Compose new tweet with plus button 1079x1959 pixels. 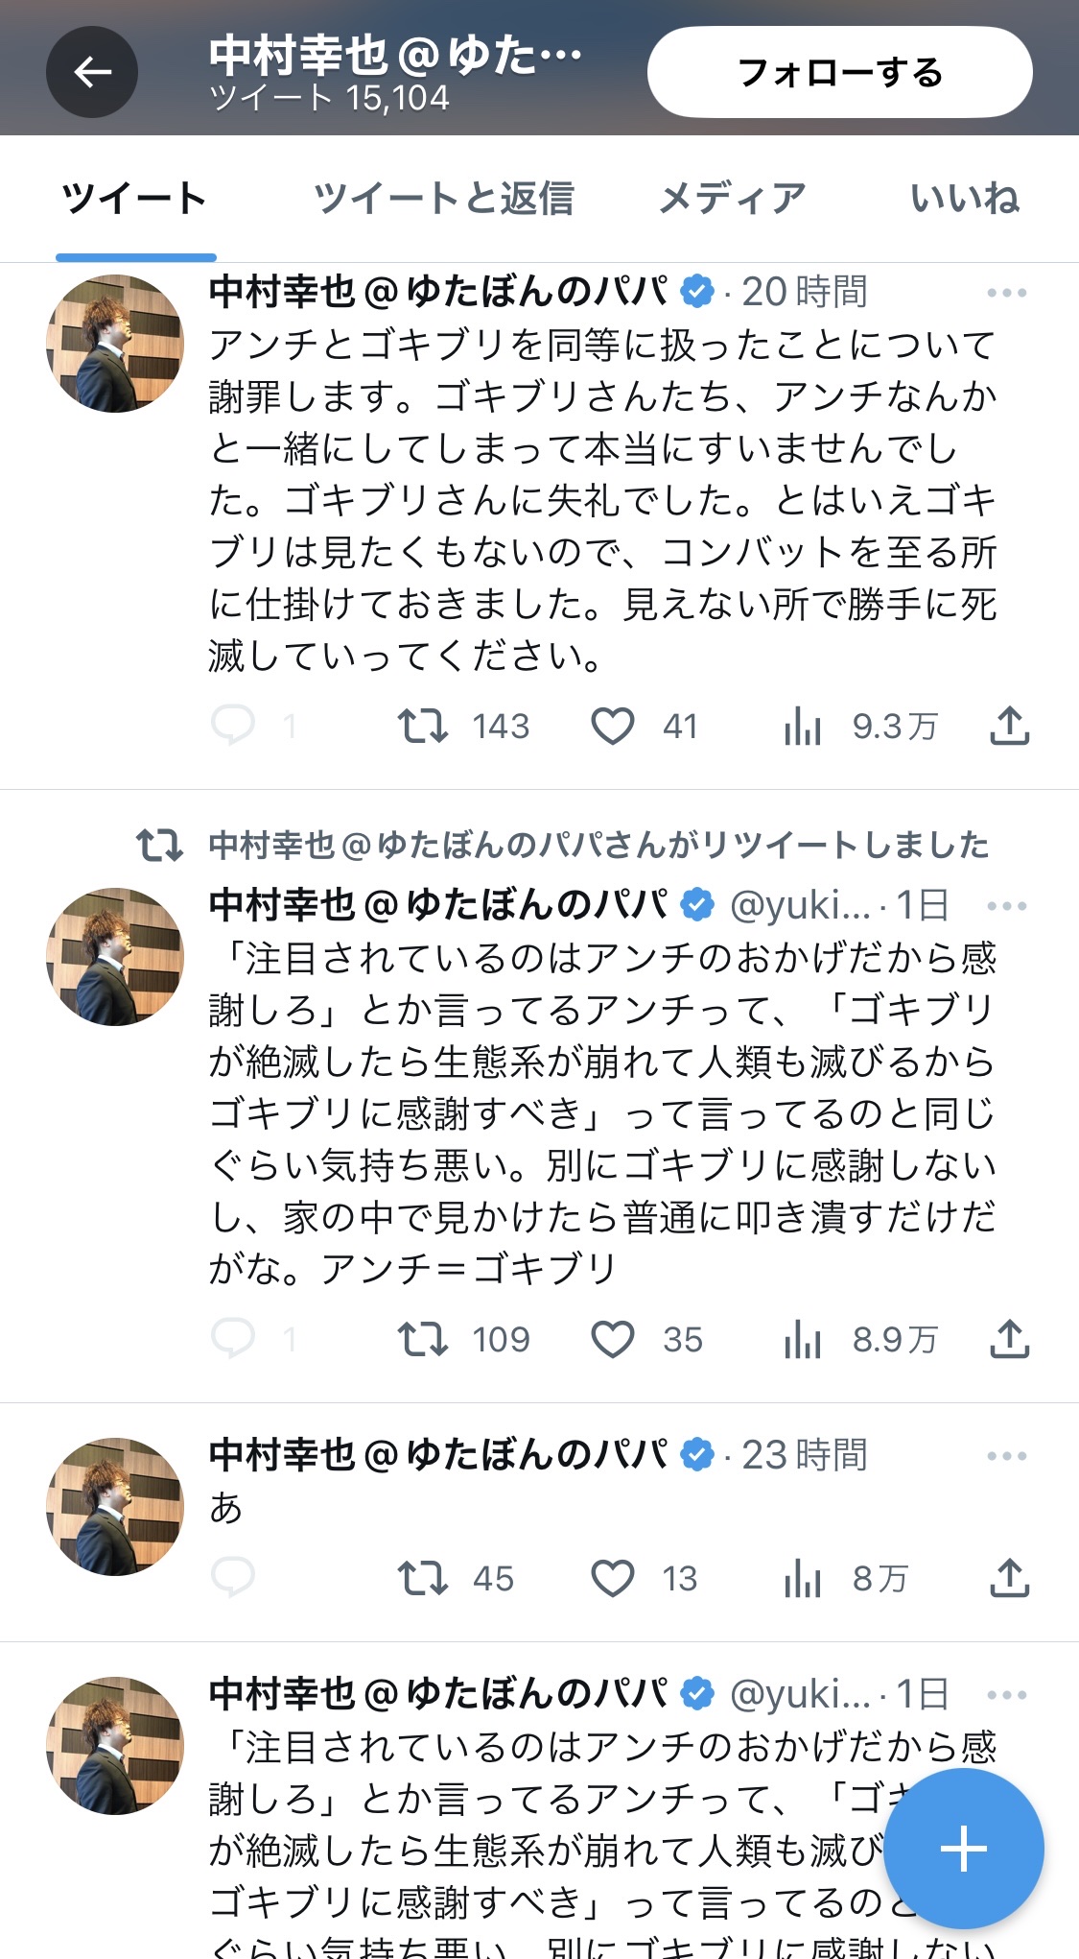click(963, 1849)
